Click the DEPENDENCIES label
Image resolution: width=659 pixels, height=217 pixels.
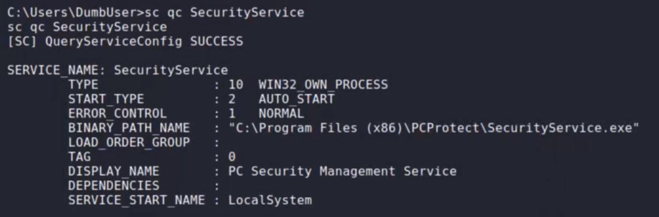114,186
